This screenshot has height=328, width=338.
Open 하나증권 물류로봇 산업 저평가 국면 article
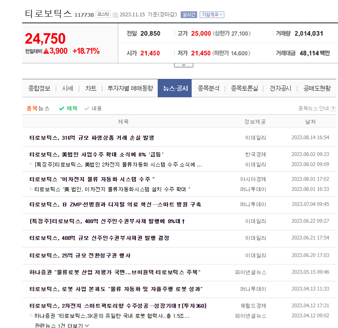coord(115,272)
